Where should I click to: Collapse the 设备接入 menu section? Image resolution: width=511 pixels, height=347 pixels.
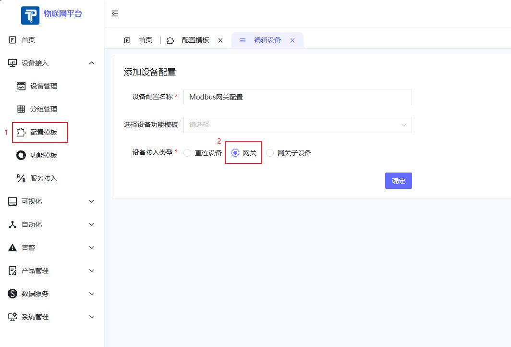pos(92,63)
